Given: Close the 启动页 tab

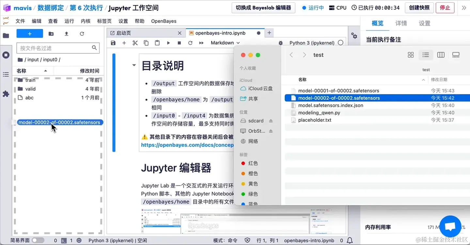Looking at the screenshot, I should (x=180, y=33).
